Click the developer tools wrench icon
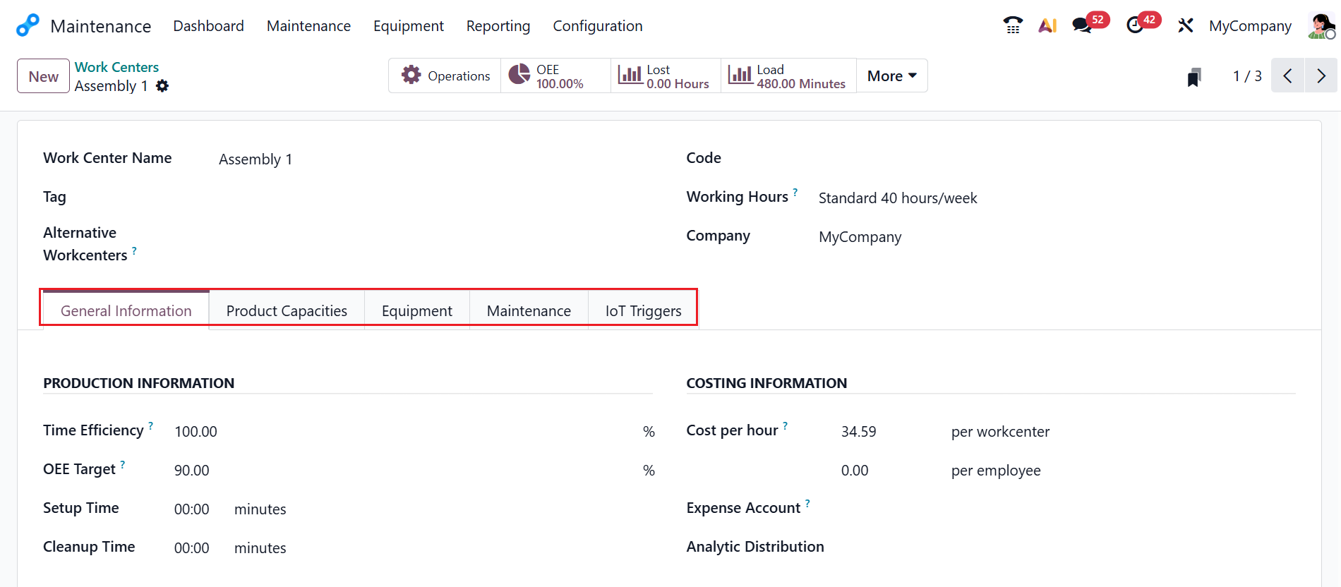The height and width of the screenshot is (587, 1341). pyautogui.click(x=1185, y=25)
